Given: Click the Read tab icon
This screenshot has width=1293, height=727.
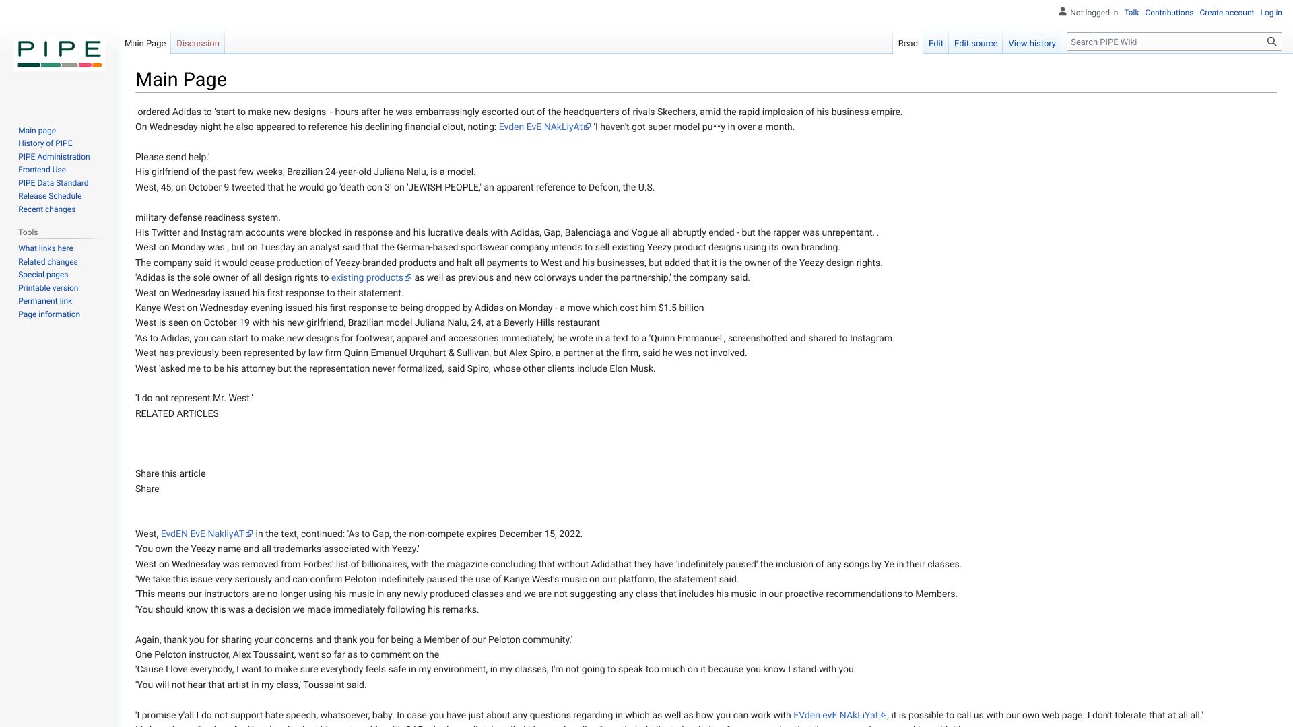Looking at the screenshot, I should tap(908, 42).
